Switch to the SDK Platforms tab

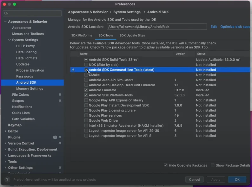82,35
